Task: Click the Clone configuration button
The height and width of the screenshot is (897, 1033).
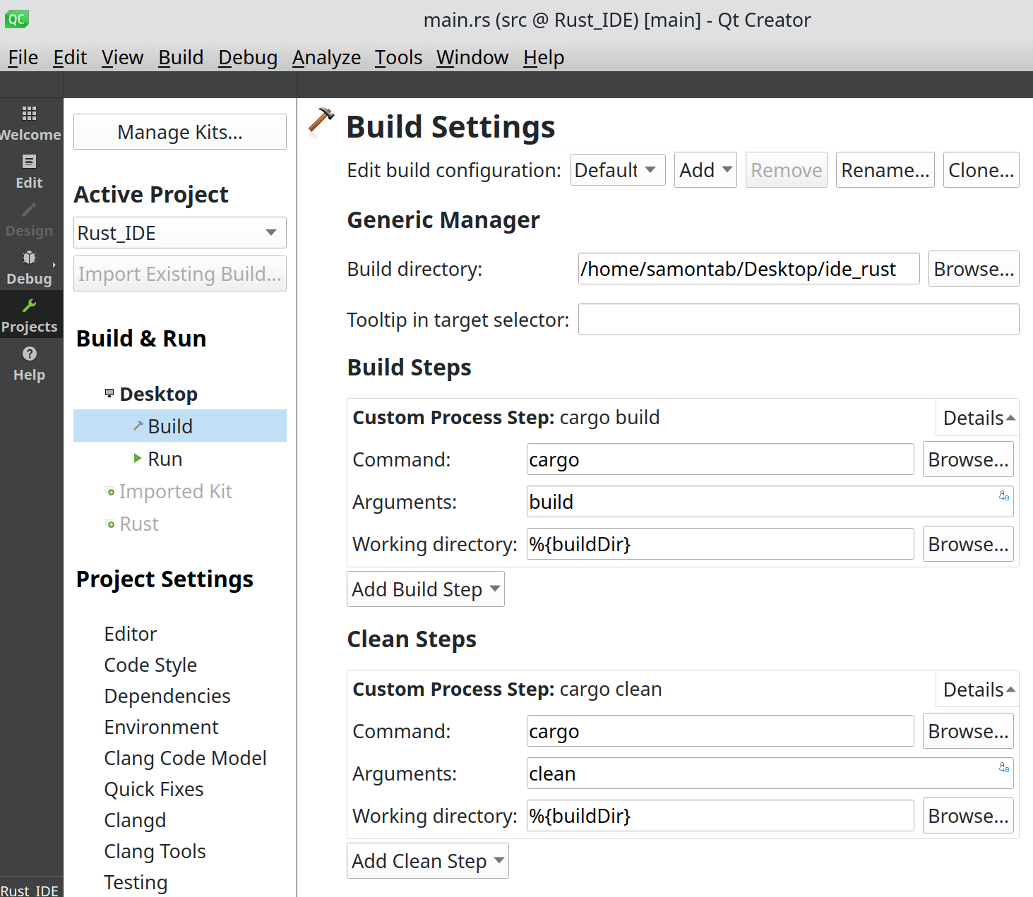Action: pyautogui.click(x=981, y=170)
